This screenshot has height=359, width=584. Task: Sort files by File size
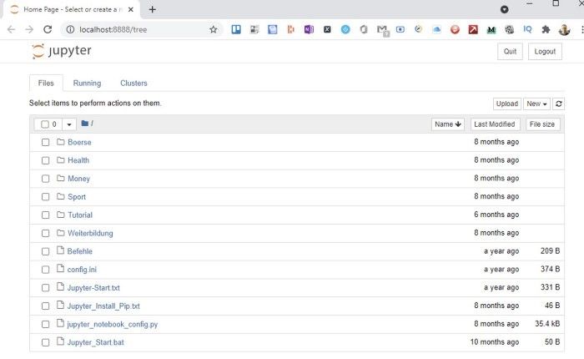(x=542, y=124)
